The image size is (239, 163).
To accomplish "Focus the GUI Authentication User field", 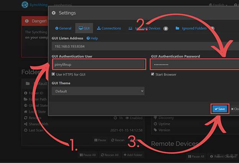I will (99, 65).
